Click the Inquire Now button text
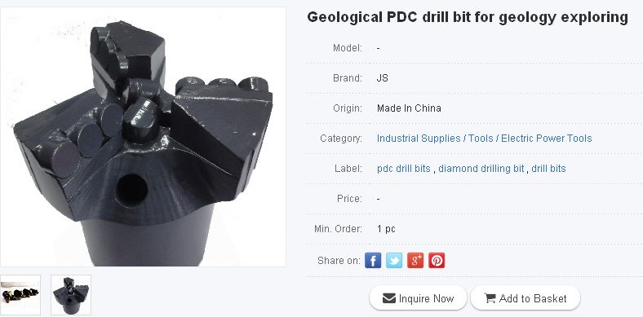This screenshot has width=643, height=317. pyautogui.click(x=426, y=298)
